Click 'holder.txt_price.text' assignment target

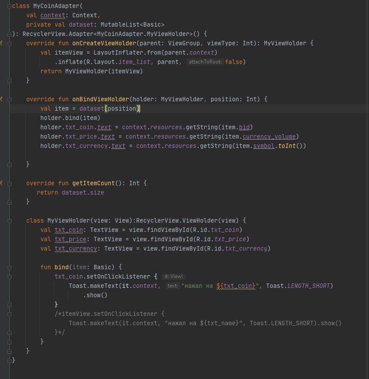pos(78,137)
